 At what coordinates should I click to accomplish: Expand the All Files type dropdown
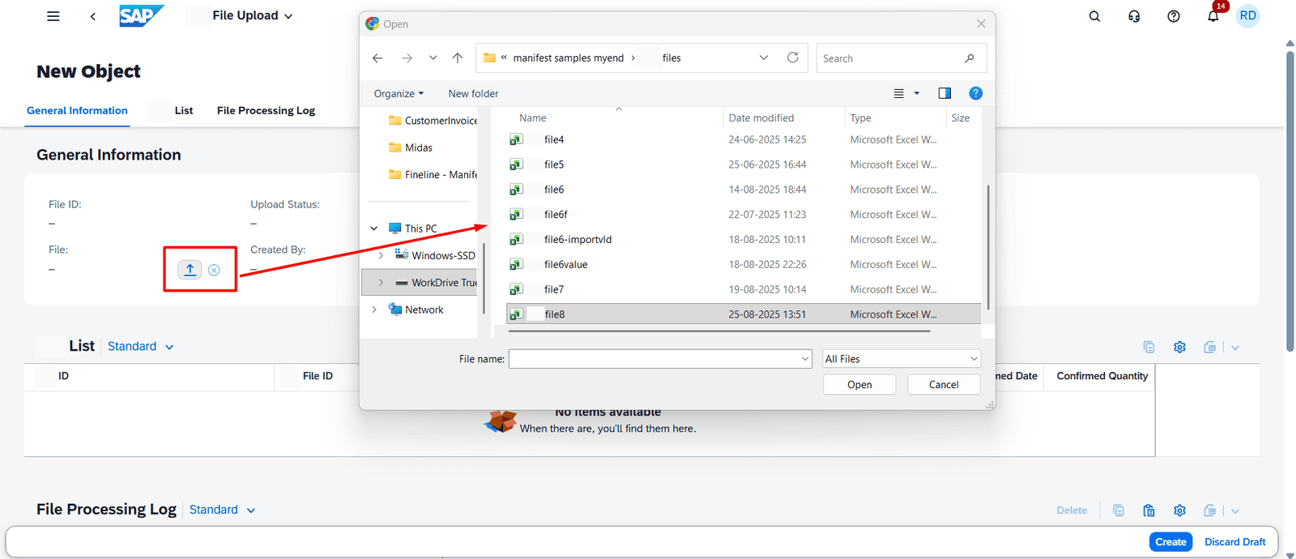(901, 359)
